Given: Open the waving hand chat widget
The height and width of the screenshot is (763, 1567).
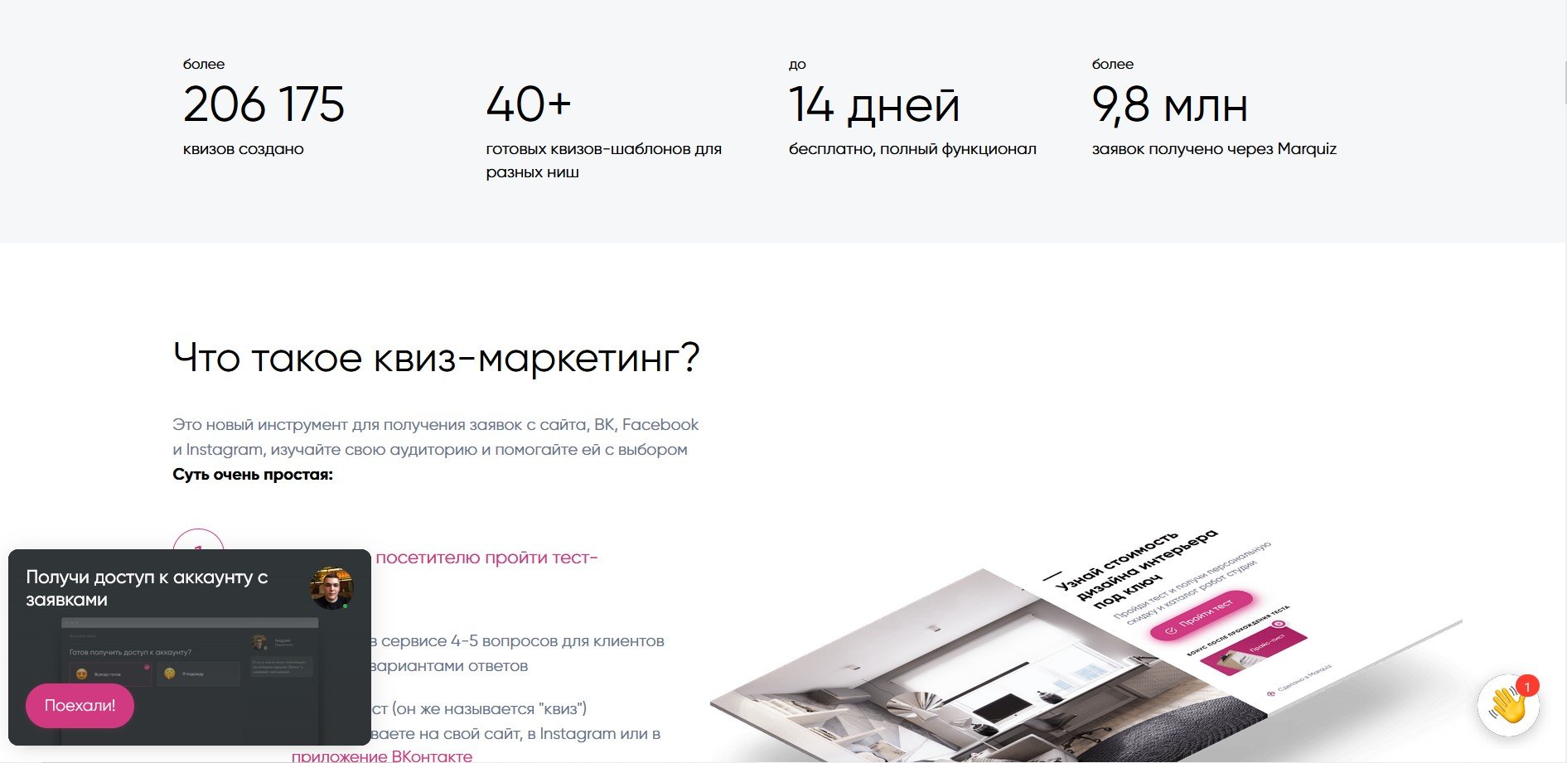Looking at the screenshot, I should click(1507, 706).
